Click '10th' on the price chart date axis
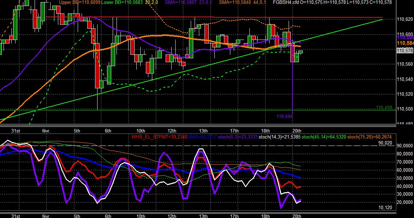This screenshot has height=218, width=414. [141, 131]
